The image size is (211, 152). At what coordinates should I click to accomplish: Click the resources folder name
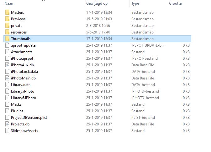19,32
